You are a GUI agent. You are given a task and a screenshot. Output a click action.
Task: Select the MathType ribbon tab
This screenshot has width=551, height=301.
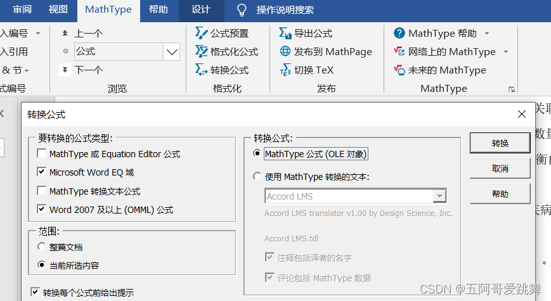[x=108, y=10]
